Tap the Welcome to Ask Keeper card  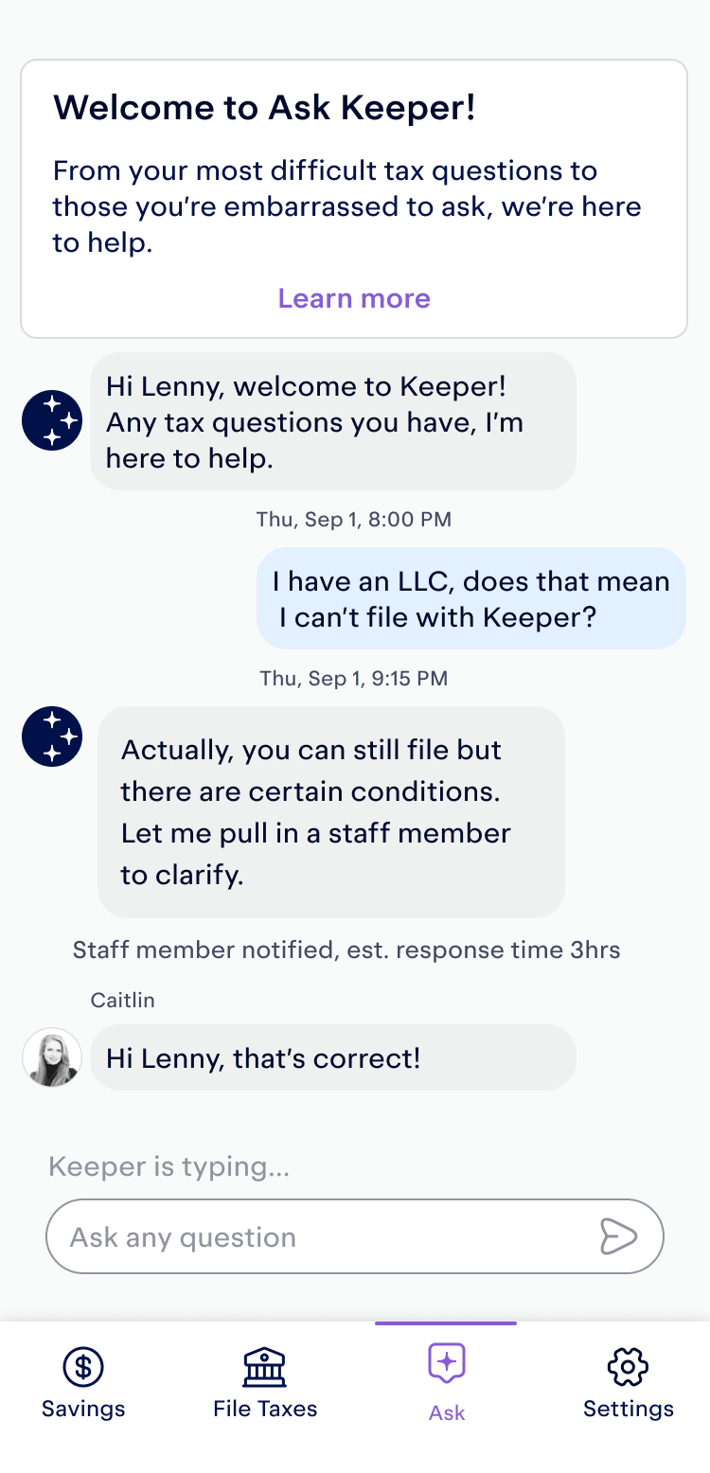(354, 199)
